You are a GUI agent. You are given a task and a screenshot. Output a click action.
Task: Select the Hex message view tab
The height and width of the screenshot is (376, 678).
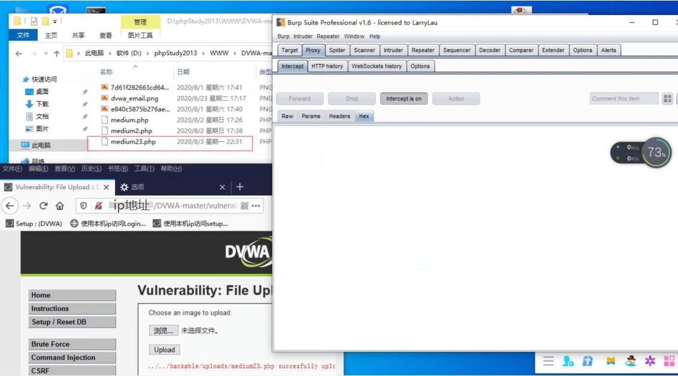(x=364, y=117)
